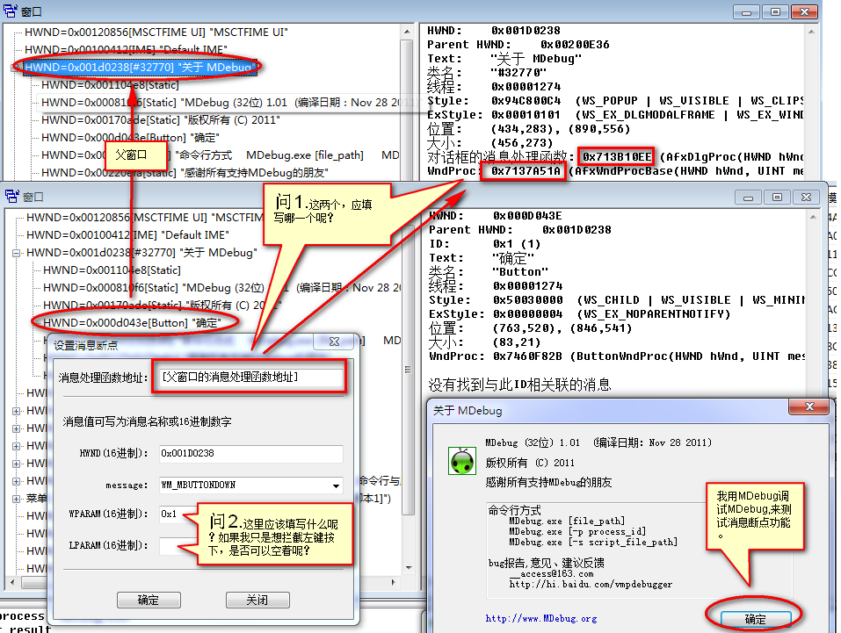Image resolution: width=841 pixels, height=633 pixels.
Task: Click 关闭 in the 设置消息断点 dialog
Action: pyautogui.click(x=257, y=600)
